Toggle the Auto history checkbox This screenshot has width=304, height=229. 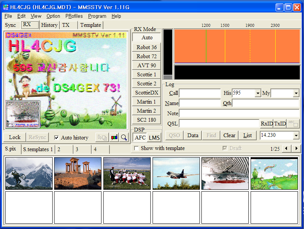point(56,138)
